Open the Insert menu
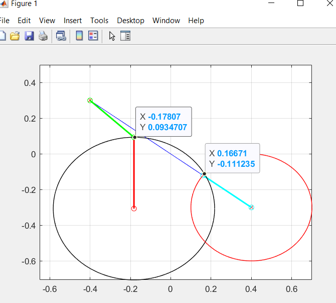Image resolution: width=336 pixels, height=303 pixels. (x=73, y=21)
